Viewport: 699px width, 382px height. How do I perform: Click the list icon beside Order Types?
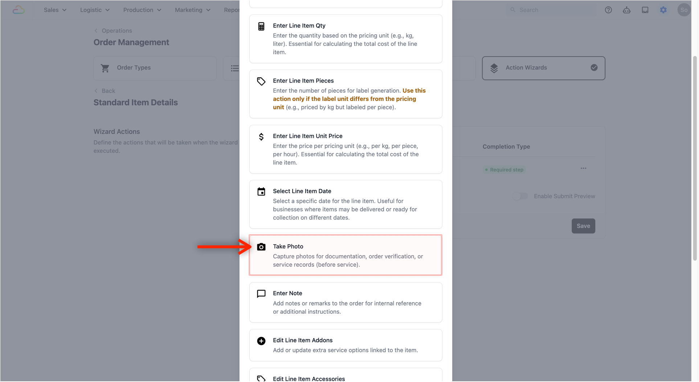pyautogui.click(x=235, y=68)
